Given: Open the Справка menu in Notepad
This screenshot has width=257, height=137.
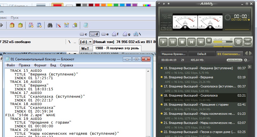Looking at the screenshot, I should [x=66, y=65].
